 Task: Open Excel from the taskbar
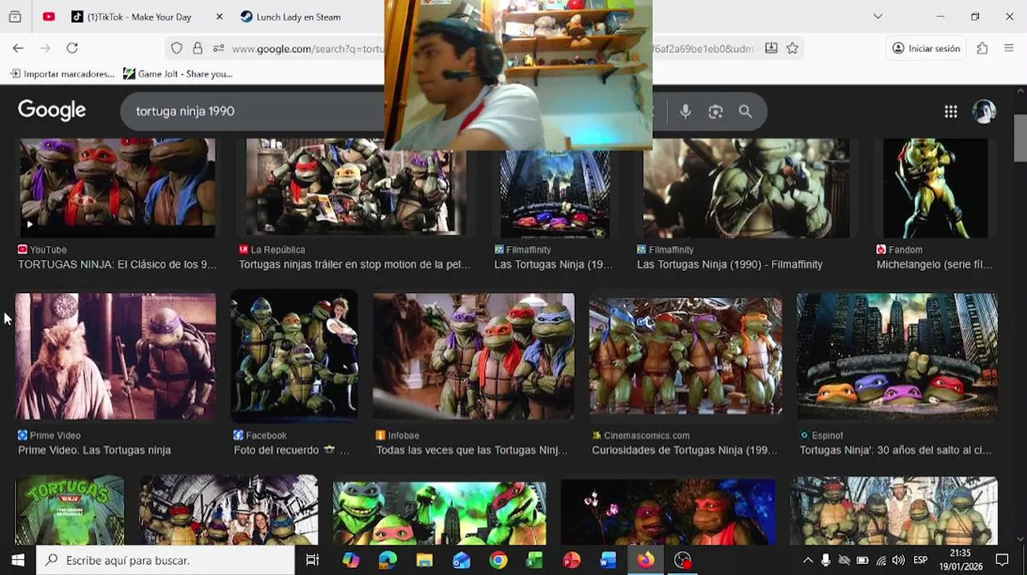535,560
